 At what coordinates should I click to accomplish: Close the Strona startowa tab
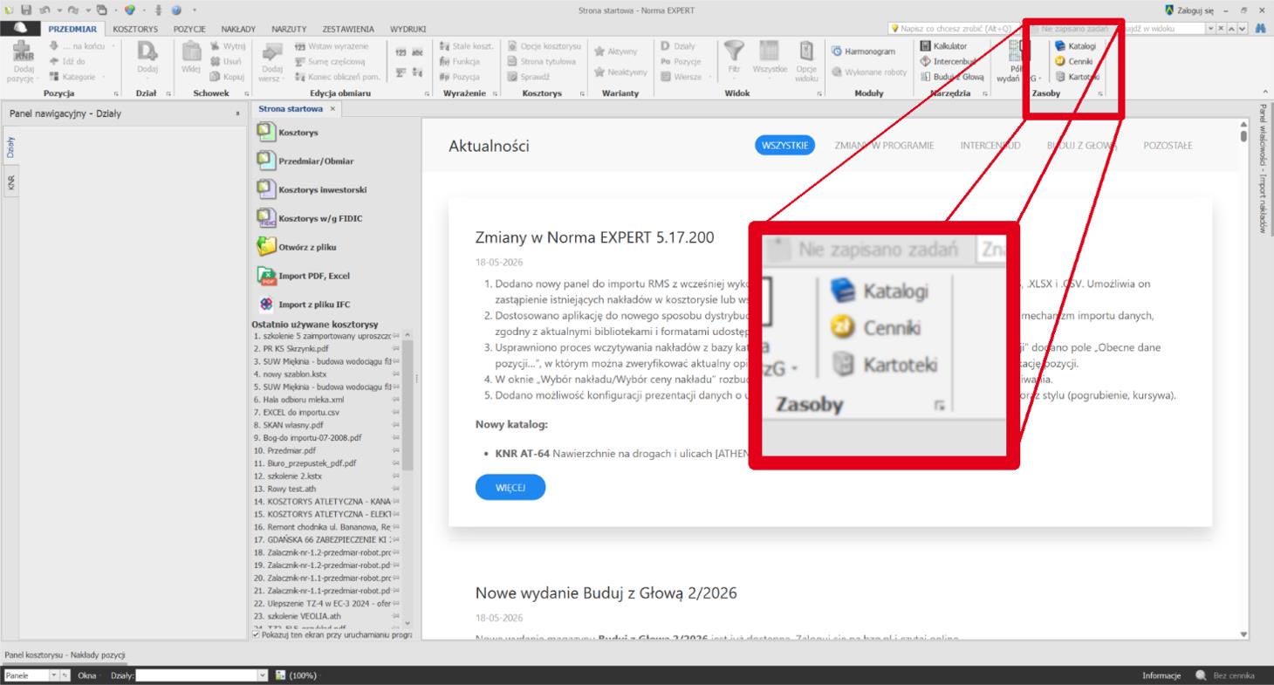tap(332, 108)
